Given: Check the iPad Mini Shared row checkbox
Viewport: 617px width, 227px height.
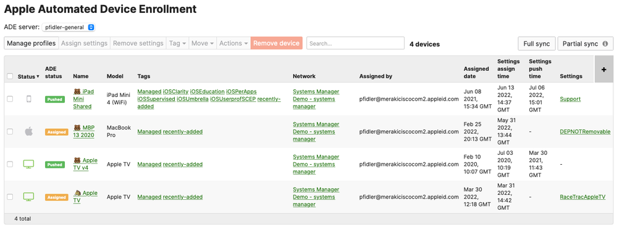Looking at the screenshot, I should 10,99.
